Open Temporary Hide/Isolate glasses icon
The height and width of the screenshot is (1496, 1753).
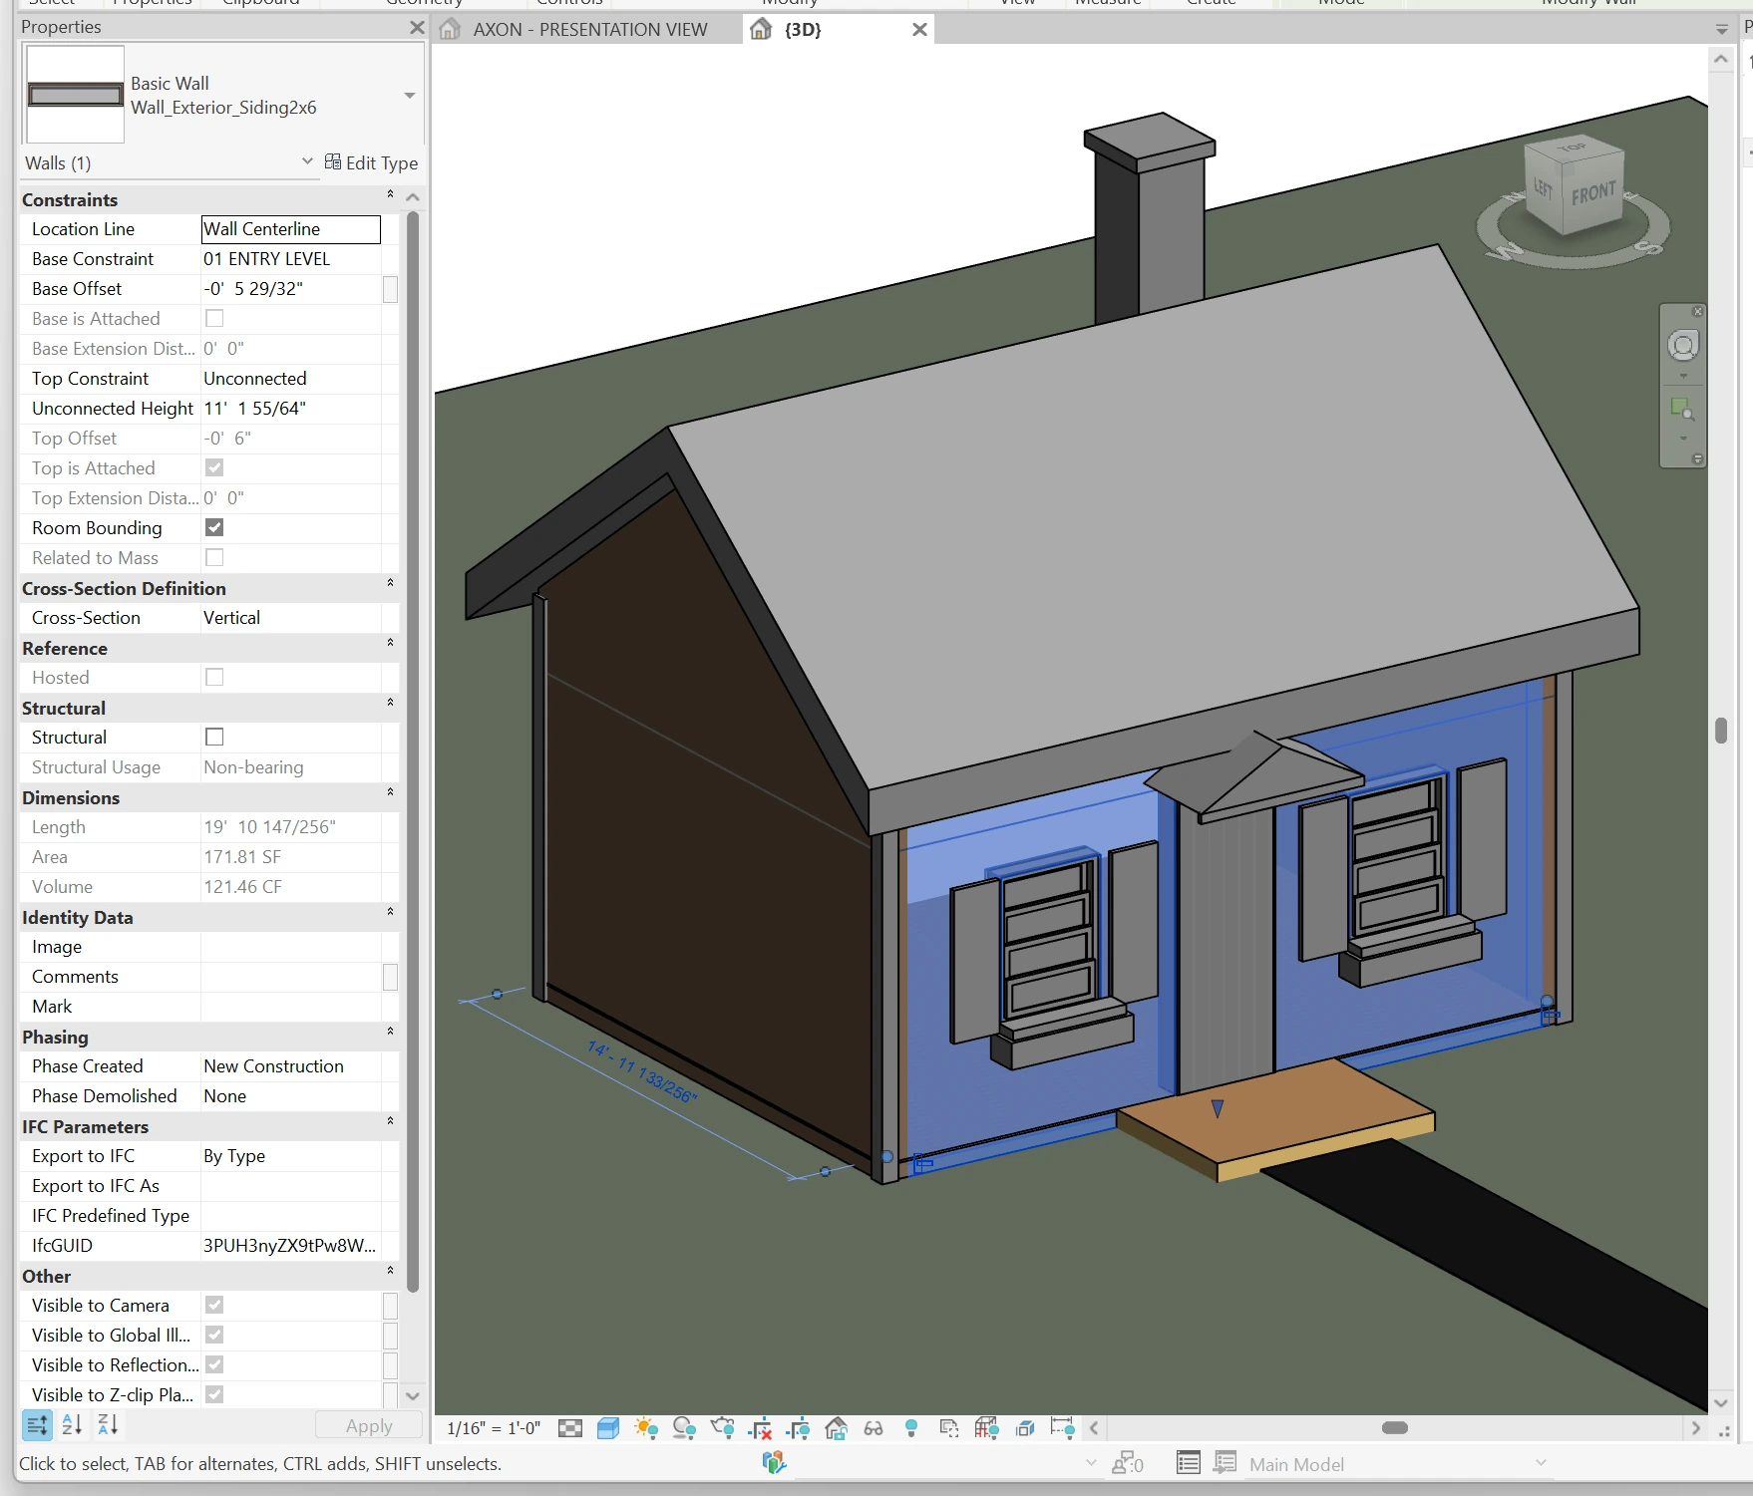874,1428
